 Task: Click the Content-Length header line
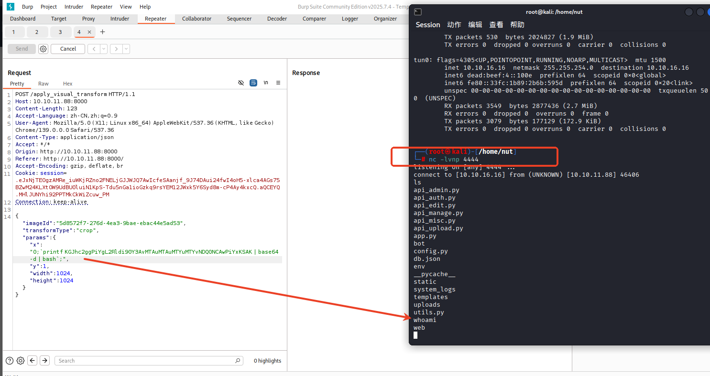[46, 108]
